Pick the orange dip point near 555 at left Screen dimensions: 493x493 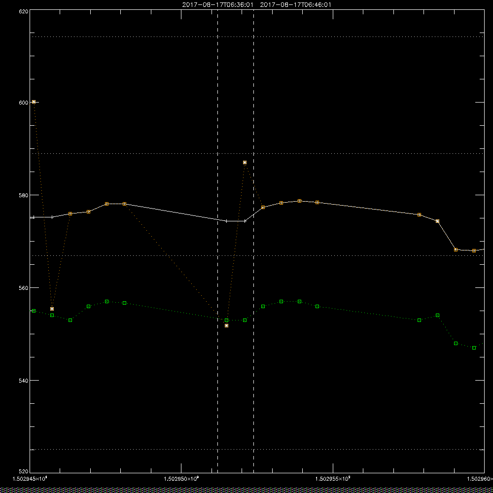52,309
